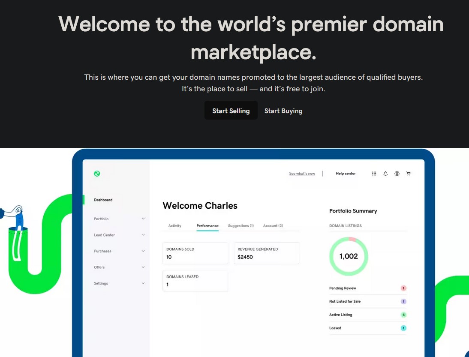Select the Suggestions (1) tab

pos(241,226)
